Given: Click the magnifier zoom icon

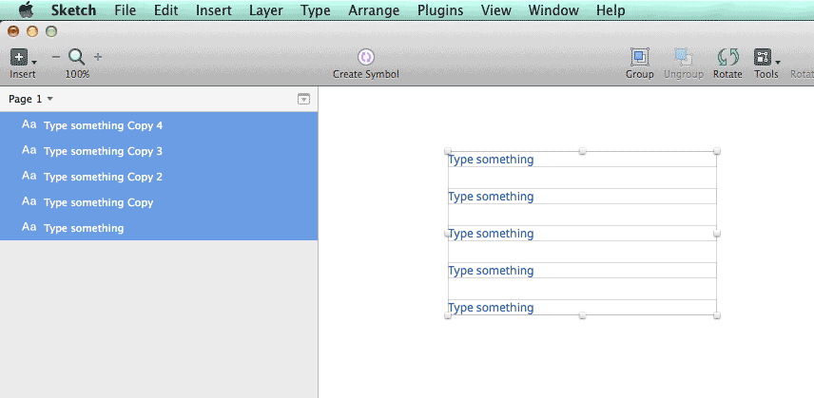Looking at the screenshot, I should [77, 57].
